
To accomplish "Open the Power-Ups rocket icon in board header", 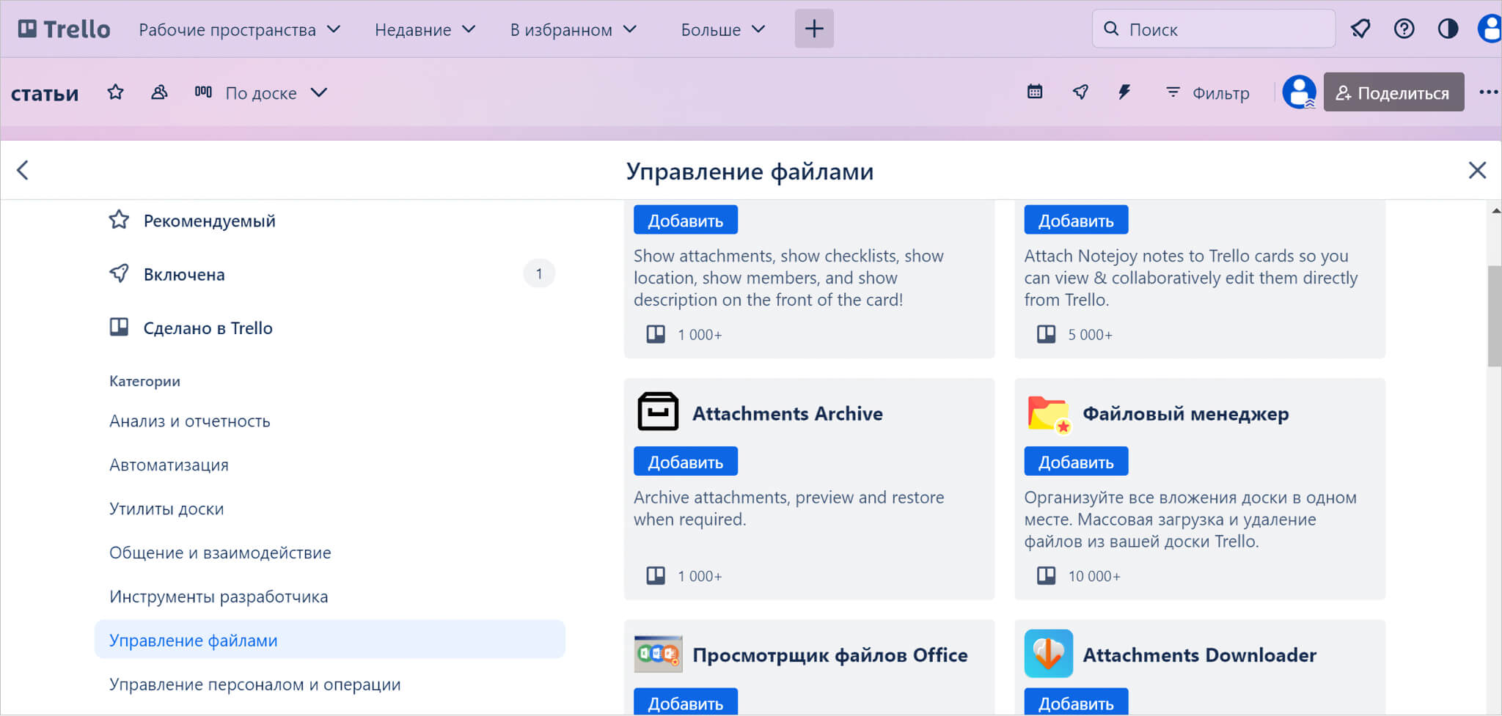I will [1080, 92].
